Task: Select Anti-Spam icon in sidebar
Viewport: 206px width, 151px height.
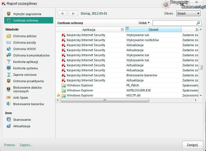Action: 8,98
